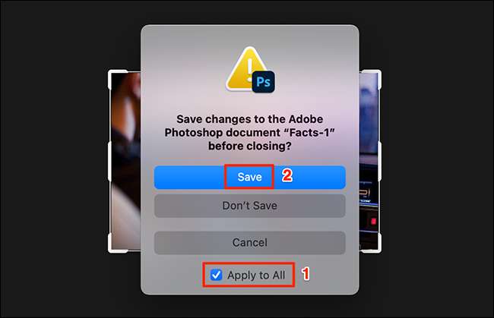Click the Apply to All label text
Image resolution: width=494 pixels, height=318 pixels.
point(256,275)
